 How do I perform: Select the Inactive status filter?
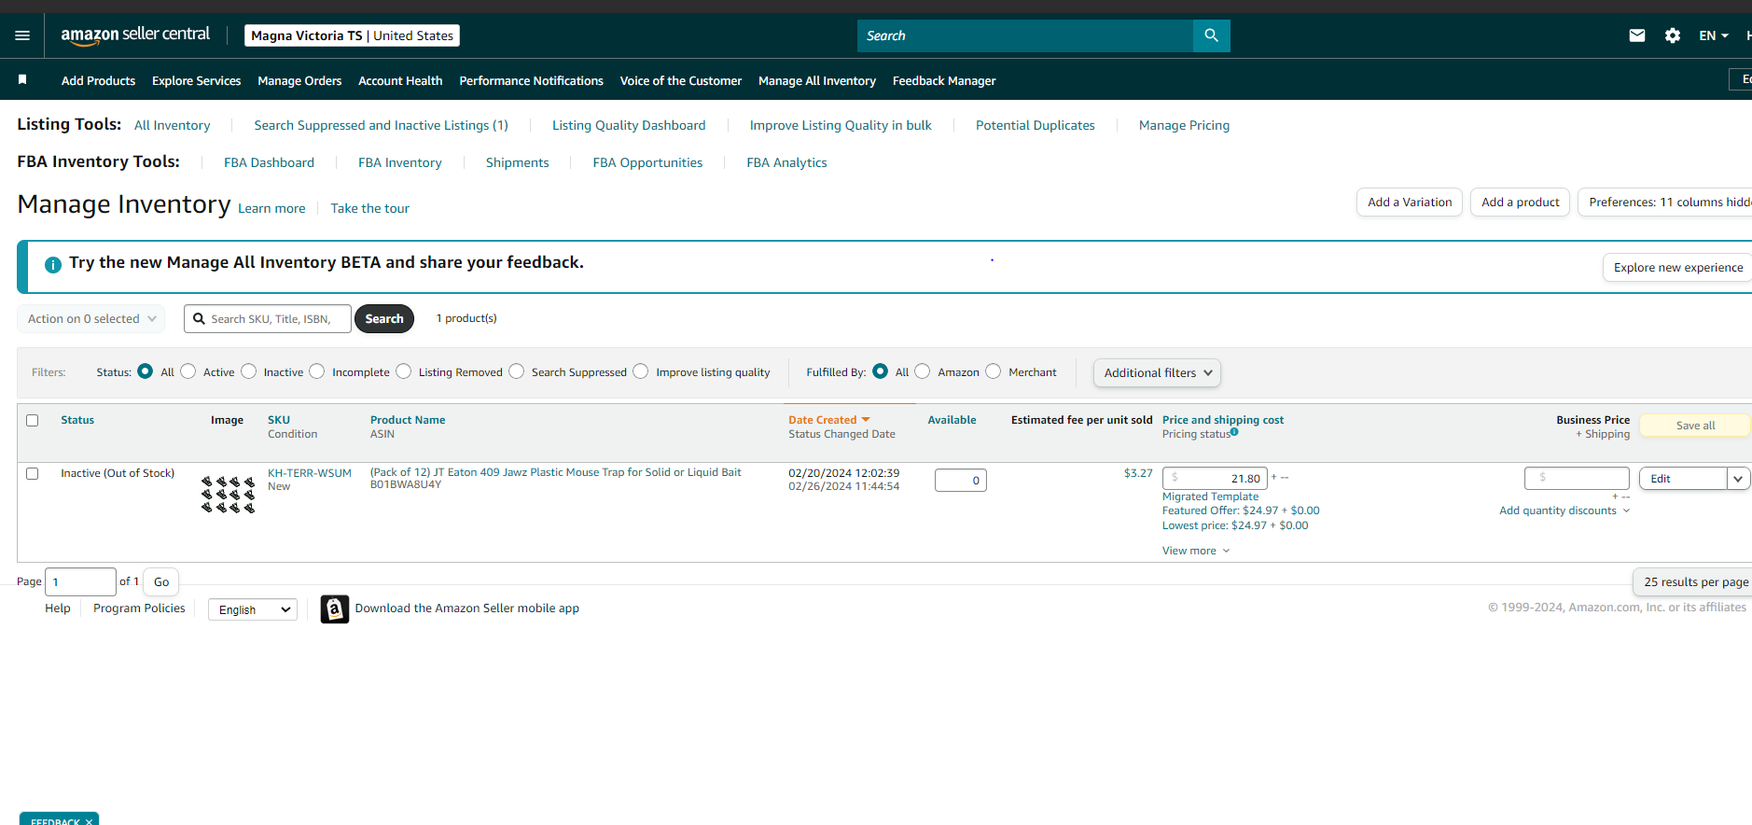[x=248, y=371]
